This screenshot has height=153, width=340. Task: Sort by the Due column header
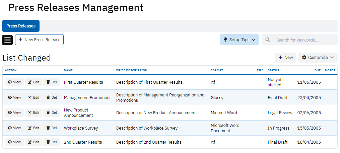coord(318,70)
